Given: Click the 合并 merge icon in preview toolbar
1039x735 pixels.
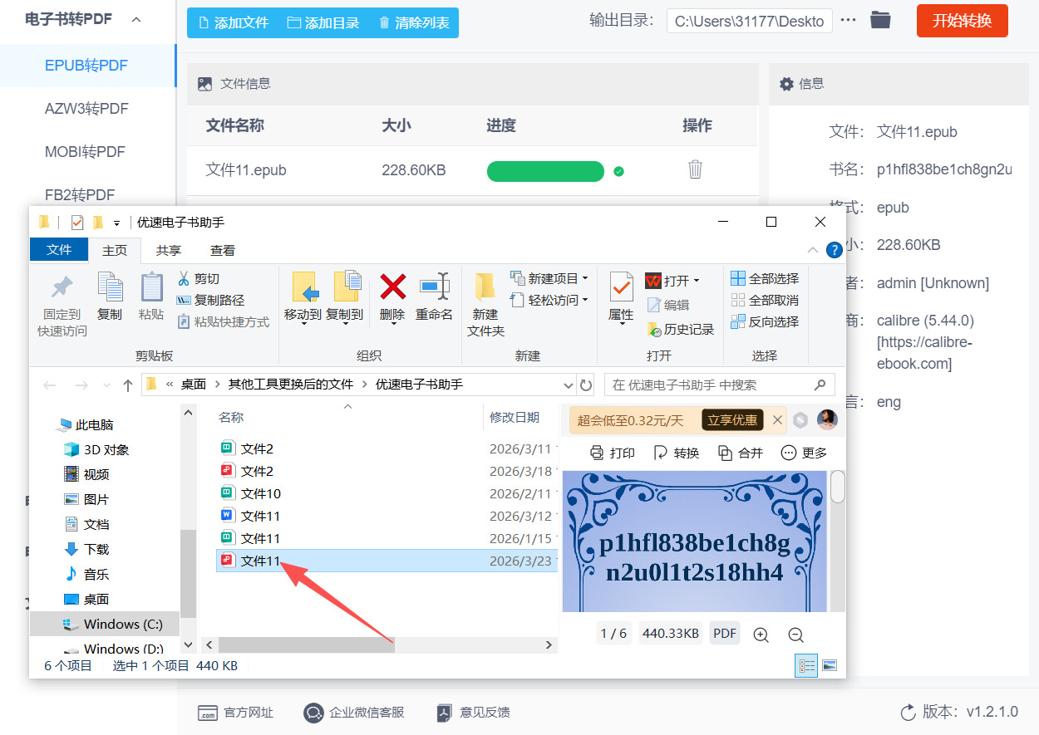Looking at the screenshot, I should pyautogui.click(x=739, y=453).
